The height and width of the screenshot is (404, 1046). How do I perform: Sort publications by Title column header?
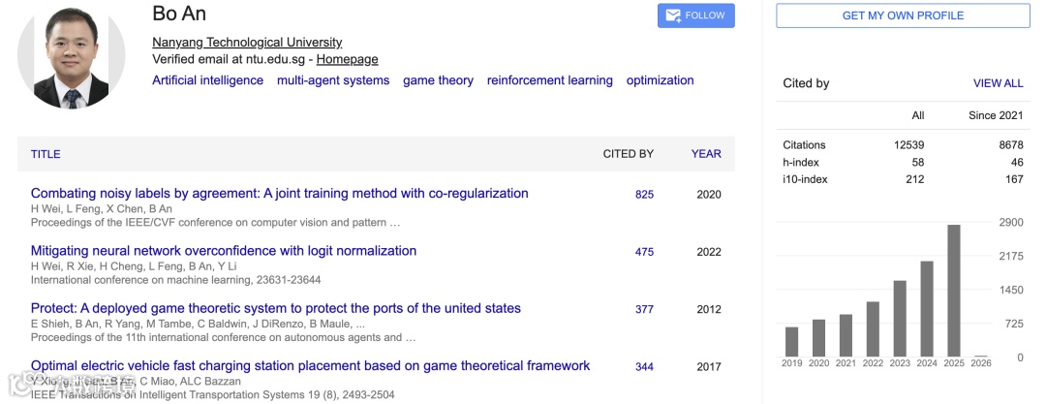click(x=46, y=154)
